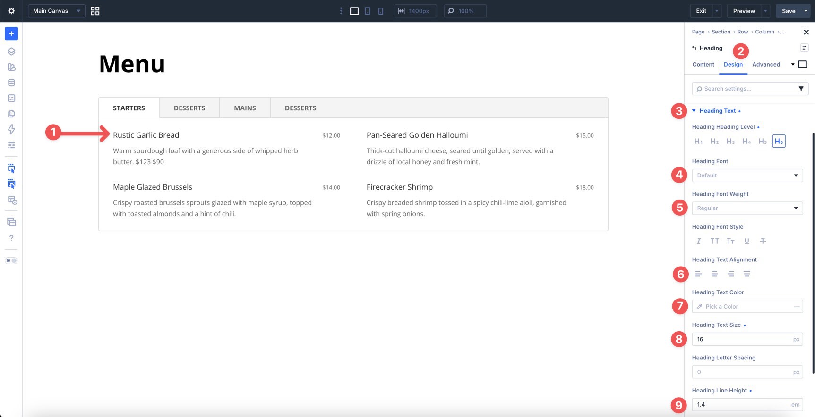
Task: Toggle uppercase TT font style
Action: click(714, 241)
